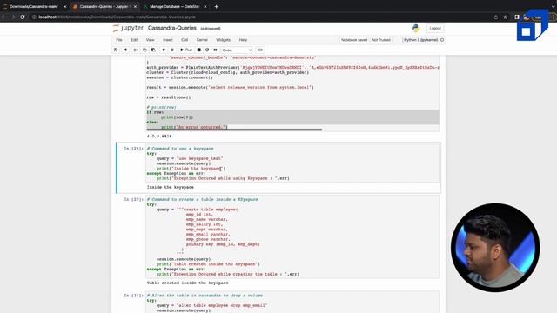Click the 'primary key (emp_id, emp_dept)' line
The width and height of the screenshot is (557, 313).
[223, 244]
